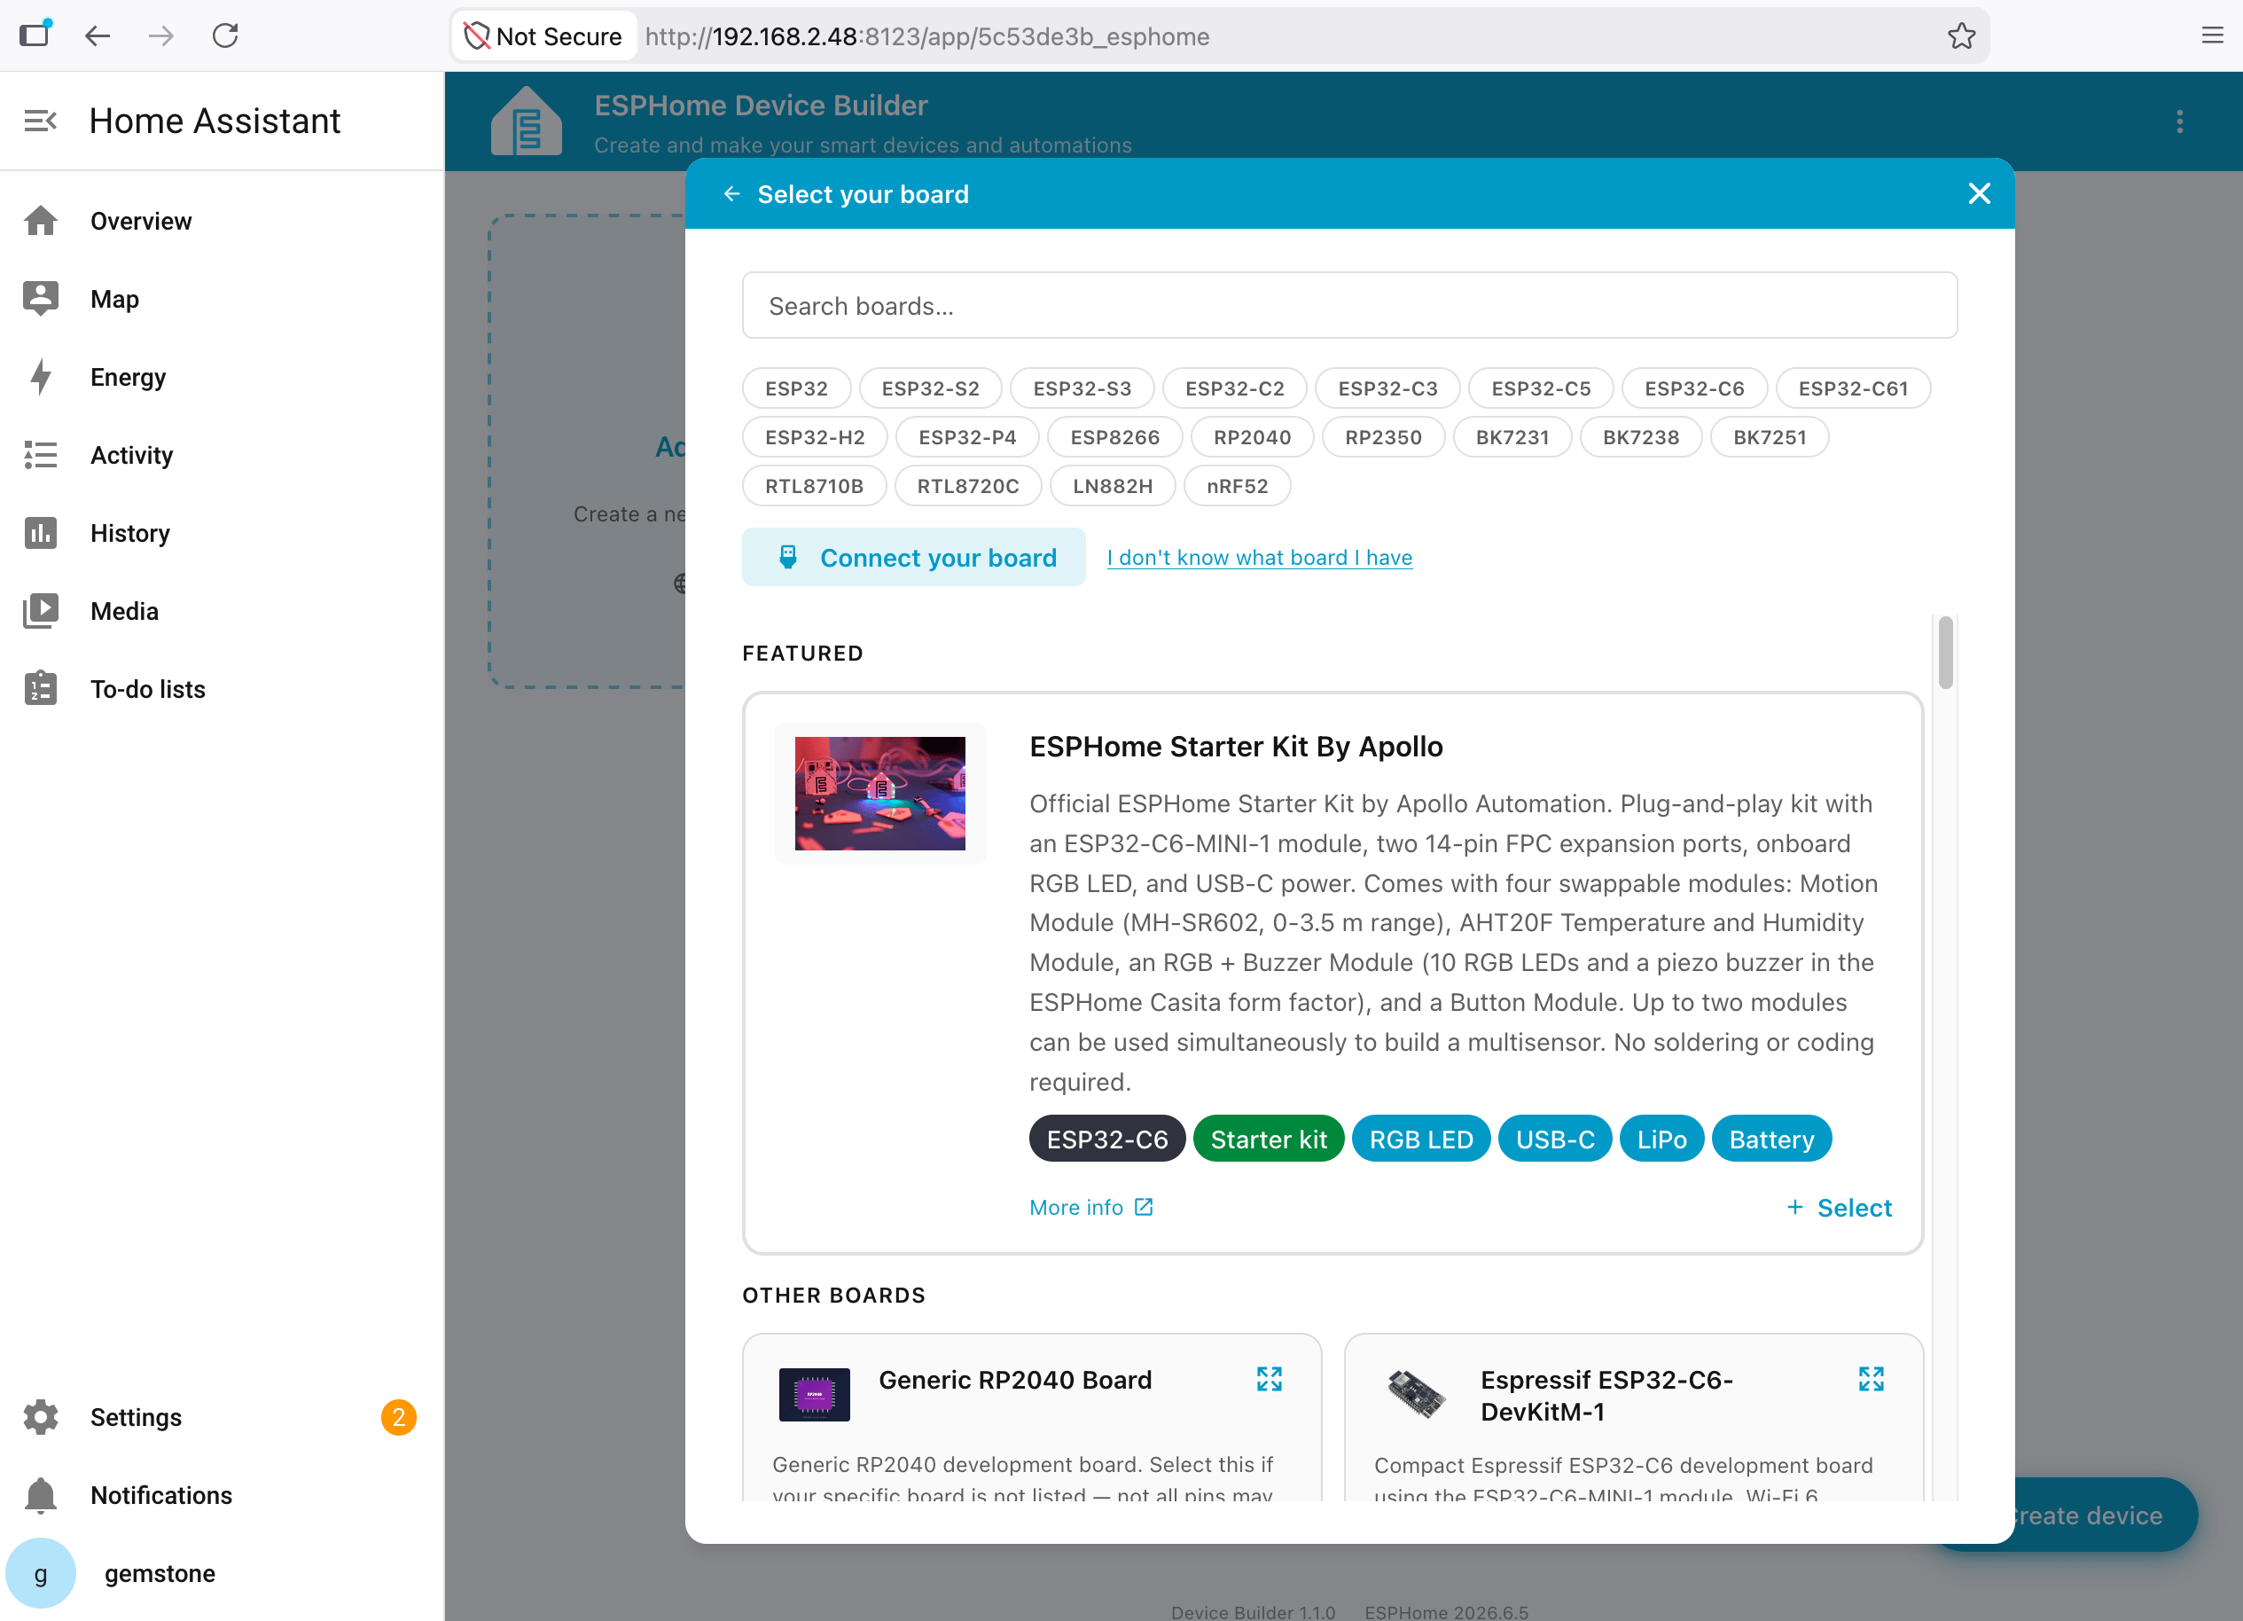Toggle the RTL8720C filter chip
Image resolution: width=2243 pixels, height=1621 pixels.
click(x=967, y=486)
